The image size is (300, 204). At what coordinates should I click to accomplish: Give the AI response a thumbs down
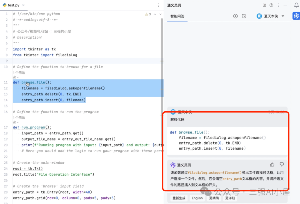(x=282, y=164)
